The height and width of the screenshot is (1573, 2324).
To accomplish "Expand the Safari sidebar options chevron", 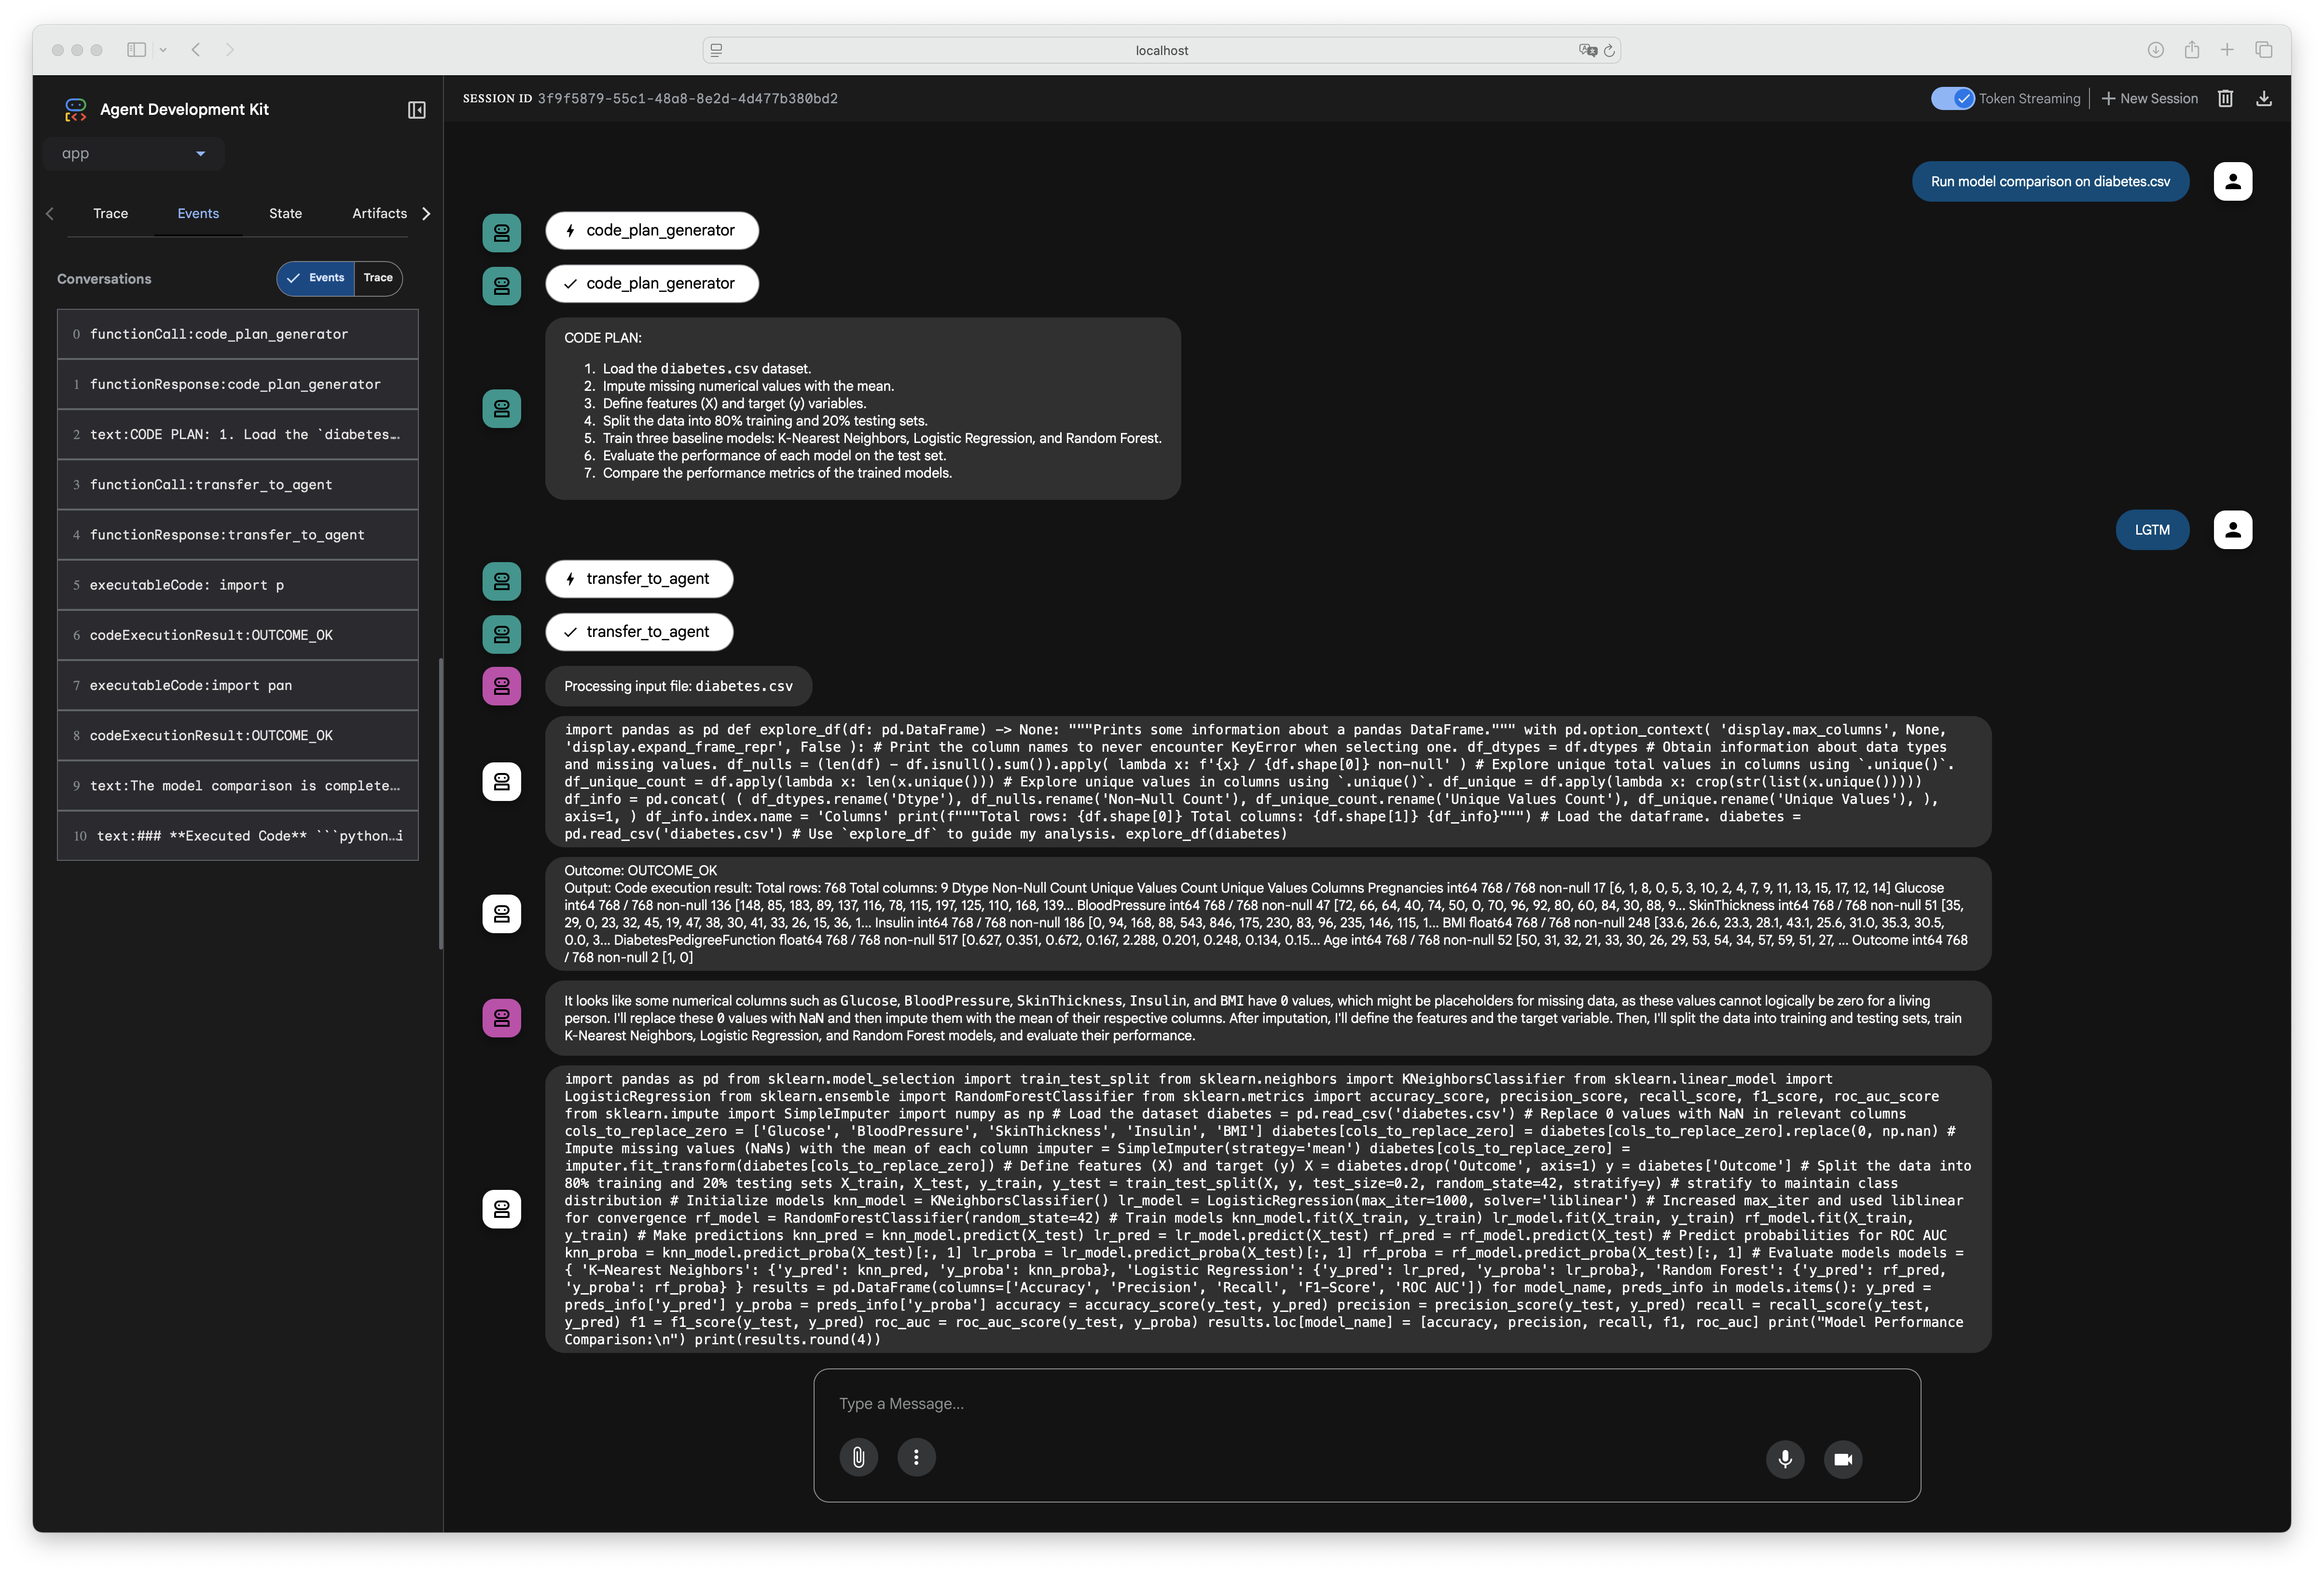I will point(163,50).
